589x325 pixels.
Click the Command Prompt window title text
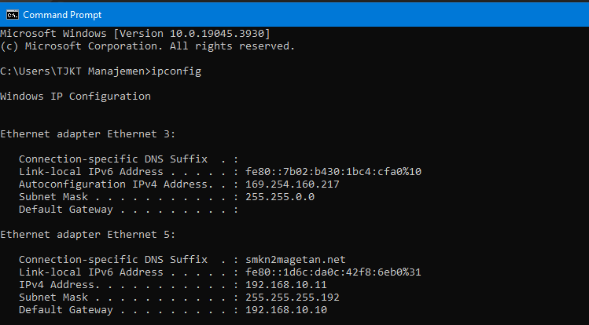pos(62,14)
